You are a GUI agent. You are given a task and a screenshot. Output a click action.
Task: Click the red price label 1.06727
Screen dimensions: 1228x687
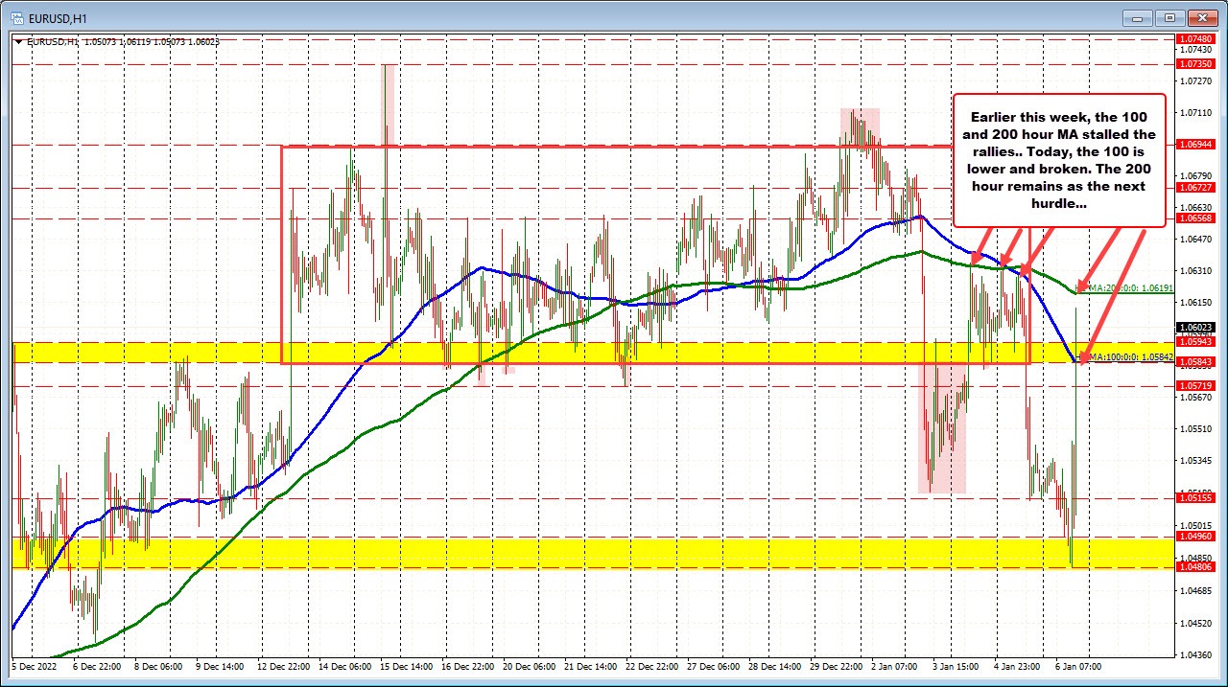pos(1195,188)
